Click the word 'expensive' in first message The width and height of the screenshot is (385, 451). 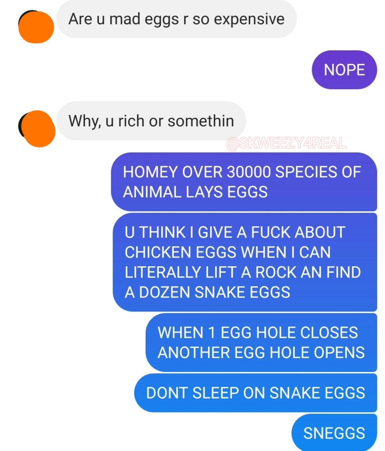tap(249, 19)
